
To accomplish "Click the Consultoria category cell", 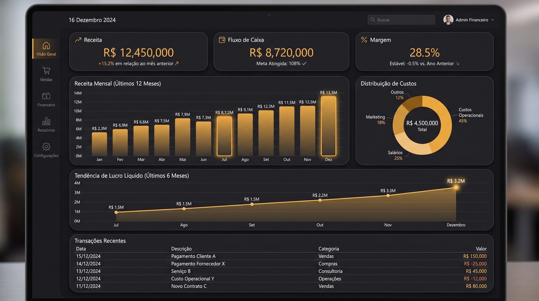I will 330,271.
